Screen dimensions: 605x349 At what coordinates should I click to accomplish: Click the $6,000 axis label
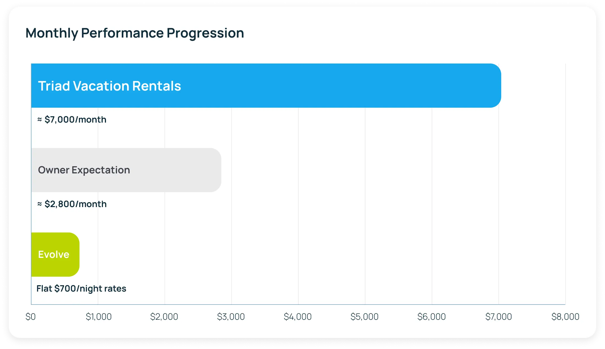pyautogui.click(x=432, y=317)
